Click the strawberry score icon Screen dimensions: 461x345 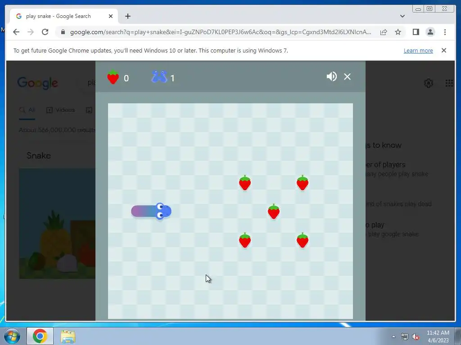click(x=113, y=77)
